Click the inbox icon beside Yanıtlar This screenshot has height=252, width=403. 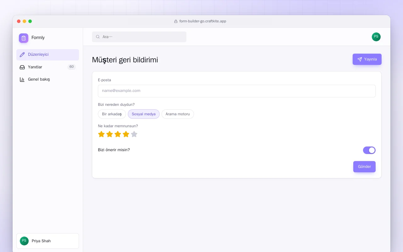(22, 67)
